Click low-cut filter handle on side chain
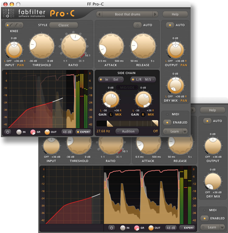228x233 pixels. [x=110, y=123]
